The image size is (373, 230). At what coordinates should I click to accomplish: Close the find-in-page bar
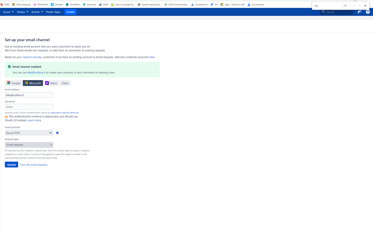[x=365, y=6]
